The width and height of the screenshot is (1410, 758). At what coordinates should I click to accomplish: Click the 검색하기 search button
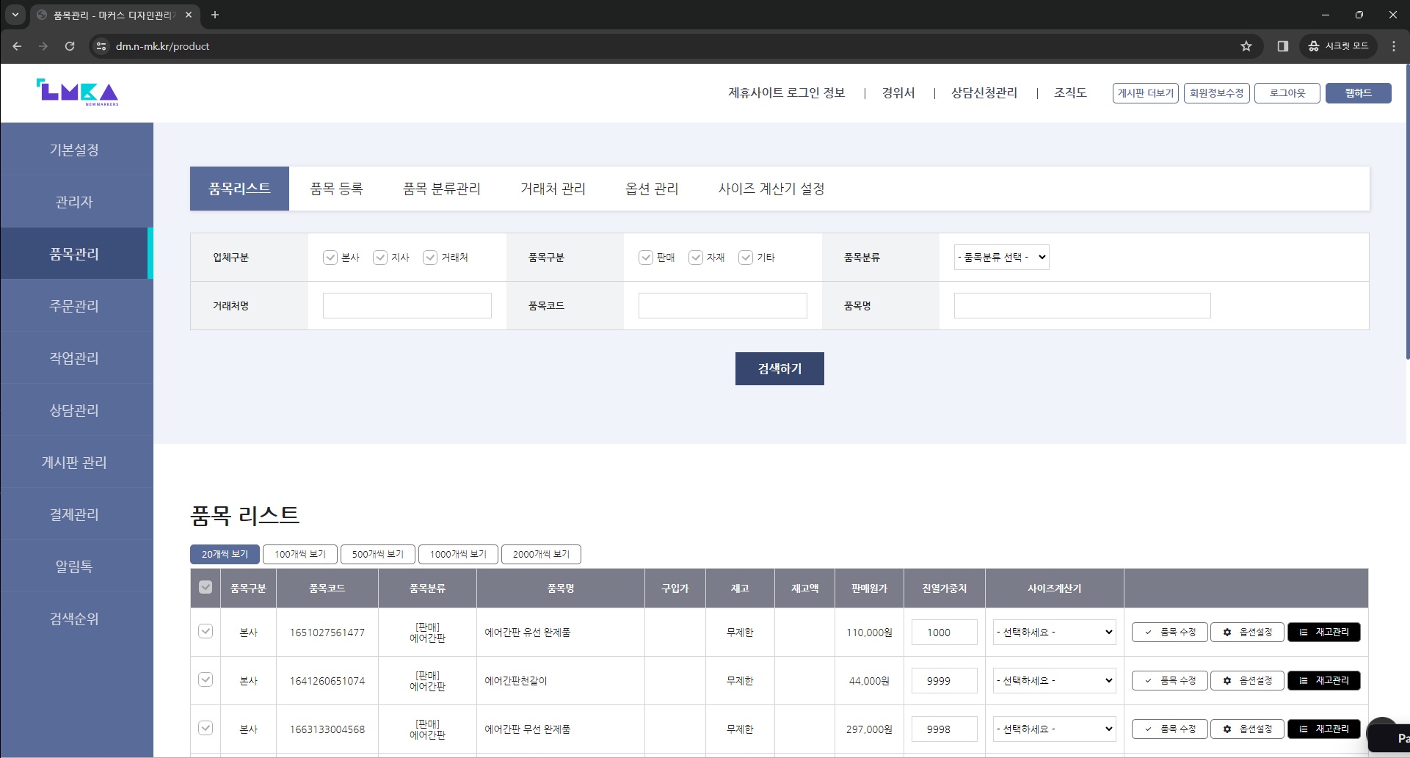coord(780,368)
